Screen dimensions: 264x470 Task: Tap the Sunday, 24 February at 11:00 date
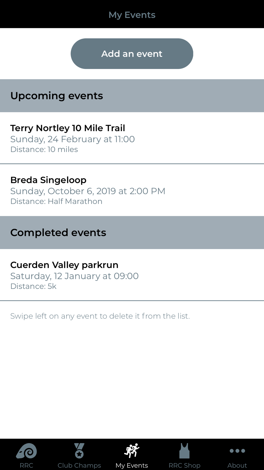point(73,139)
